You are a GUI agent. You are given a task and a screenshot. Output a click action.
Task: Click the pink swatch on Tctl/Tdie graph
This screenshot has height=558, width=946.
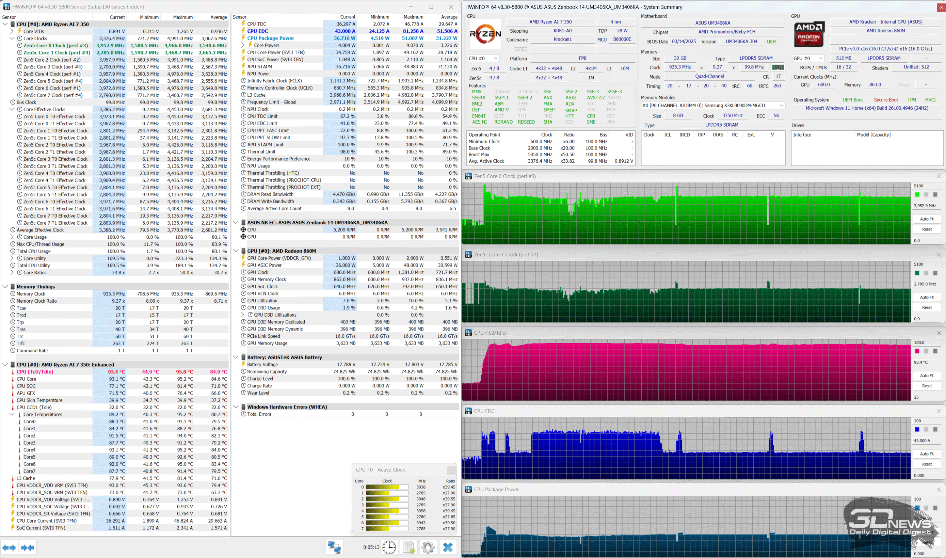click(x=917, y=351)
